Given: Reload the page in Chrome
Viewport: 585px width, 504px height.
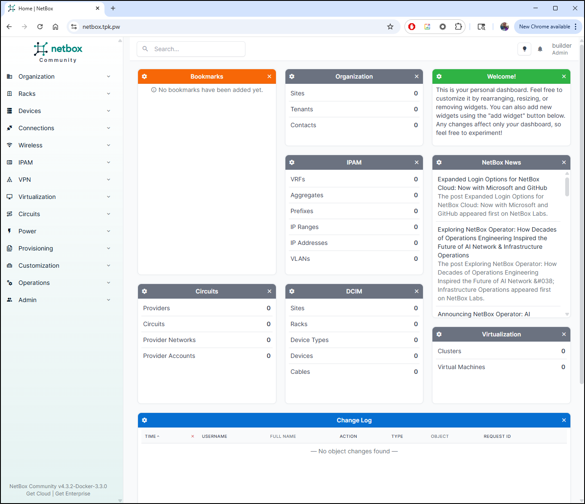Looking at the screenshot, I should [x=40, y=27].
